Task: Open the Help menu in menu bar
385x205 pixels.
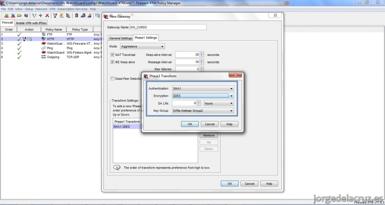Action: click(x=93, y=9)
